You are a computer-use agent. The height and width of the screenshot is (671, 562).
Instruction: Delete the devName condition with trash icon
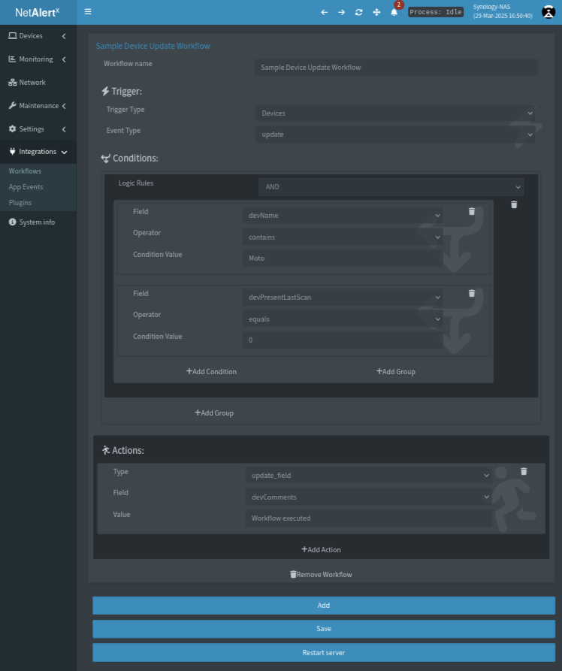click(472, 212)
